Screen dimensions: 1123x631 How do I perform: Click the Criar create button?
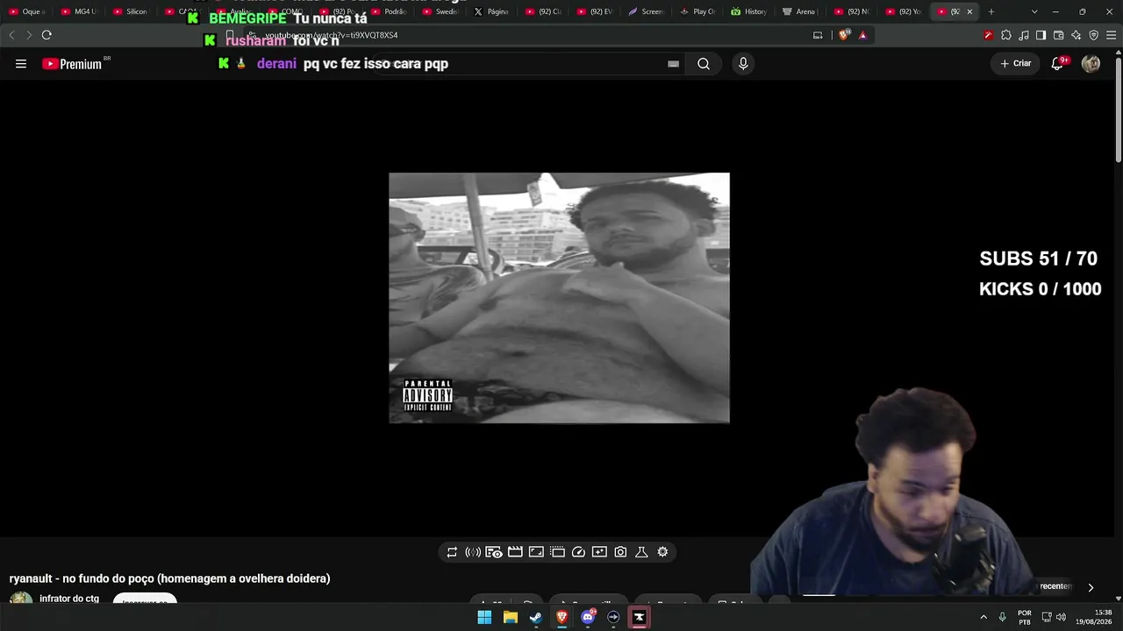point(1016,64)
